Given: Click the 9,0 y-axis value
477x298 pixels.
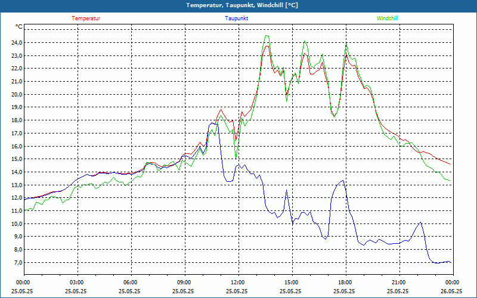Looking at the screenshot, I should coord(18,237).
